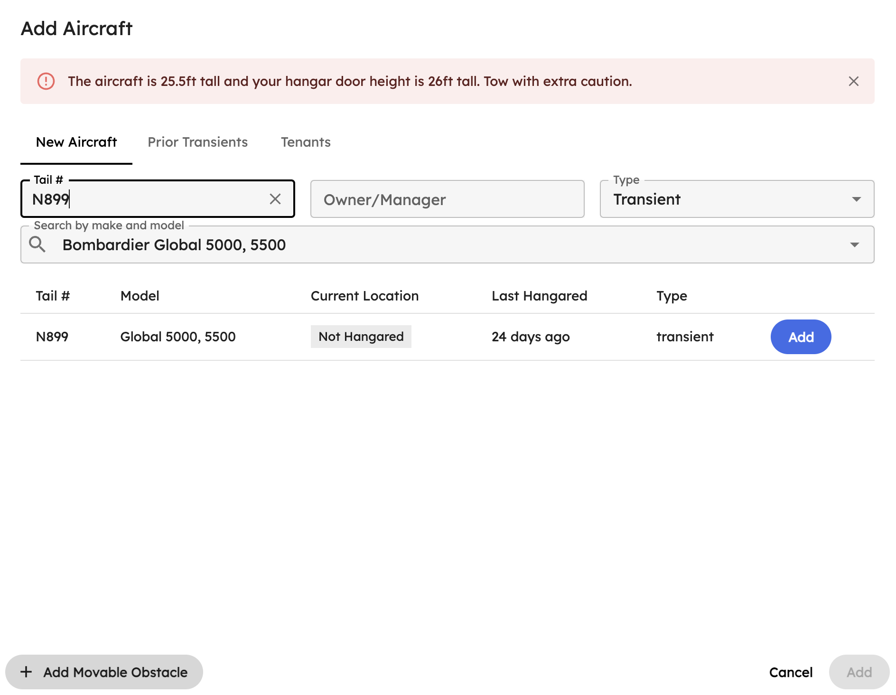Image resolution: width=896 pixels, height=695 pixels.
Task: Select the New Aircraft tab
Action: pos(76,142)
